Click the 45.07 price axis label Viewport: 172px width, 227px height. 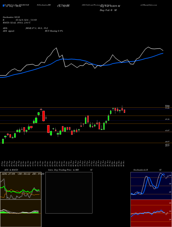(x=167, y=131)
